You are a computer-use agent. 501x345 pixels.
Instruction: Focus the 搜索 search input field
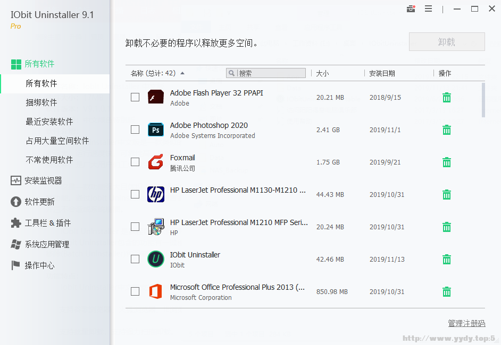point(266,73)
